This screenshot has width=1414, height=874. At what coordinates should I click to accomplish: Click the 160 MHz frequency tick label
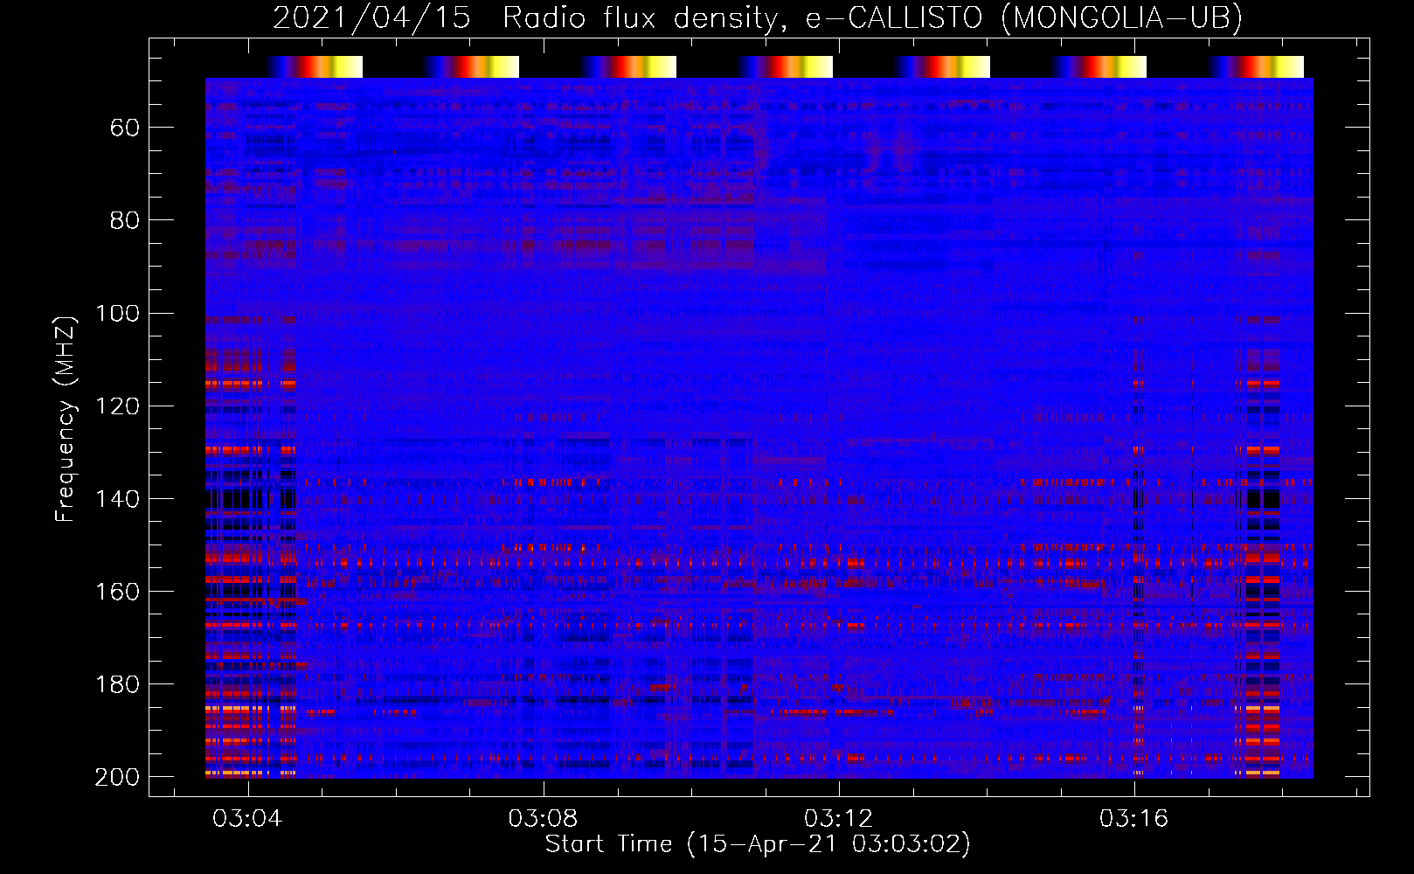click(117, 592)
